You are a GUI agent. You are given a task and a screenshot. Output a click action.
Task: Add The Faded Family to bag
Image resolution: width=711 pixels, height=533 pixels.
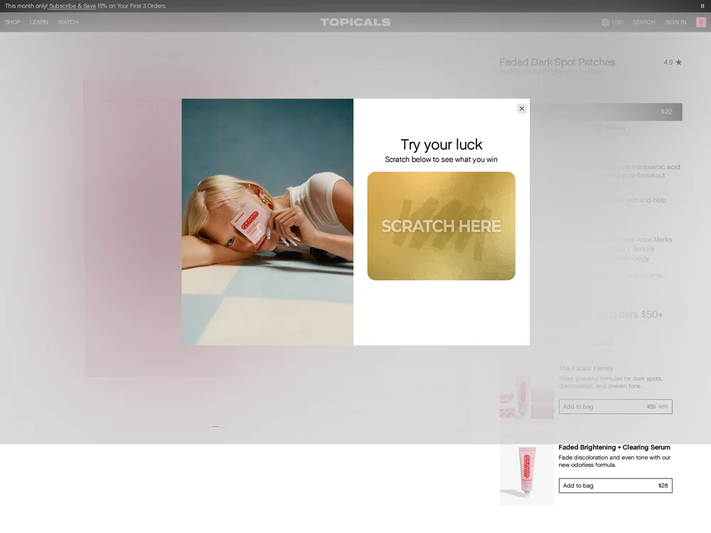pos(615,407)
